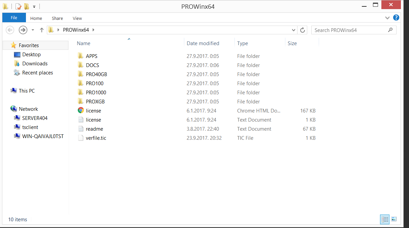Select the SERVER404 network computer
This screenshot has width=409, height=228.
tap(35, 118)
